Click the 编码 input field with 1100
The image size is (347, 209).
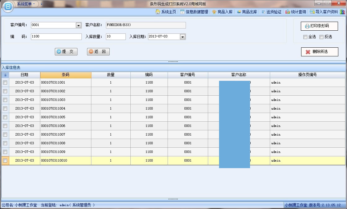click(56, 37)
